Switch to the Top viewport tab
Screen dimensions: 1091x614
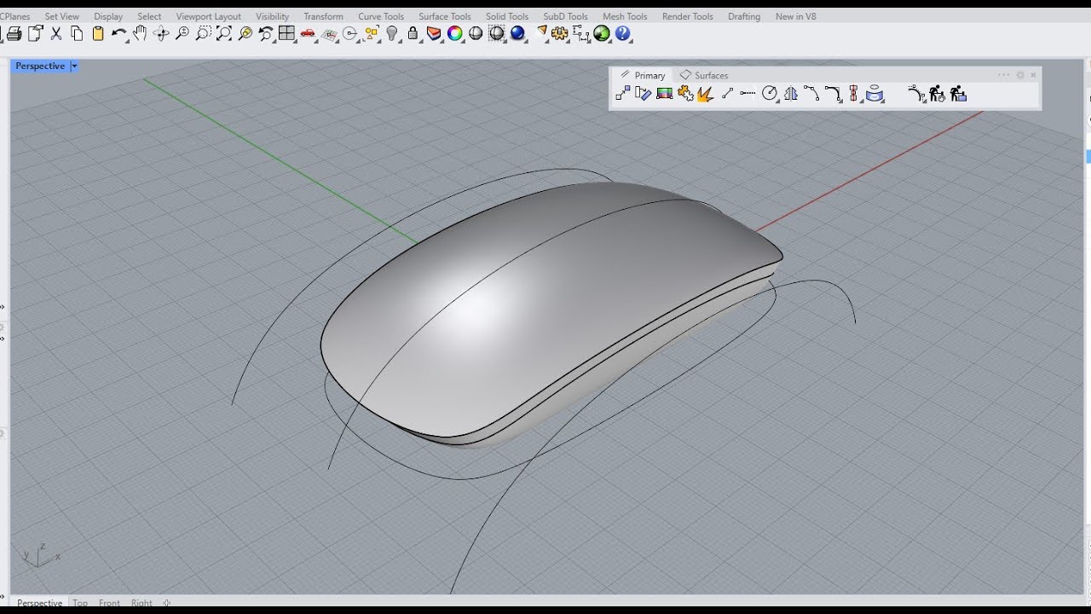(x=80, y=603)
